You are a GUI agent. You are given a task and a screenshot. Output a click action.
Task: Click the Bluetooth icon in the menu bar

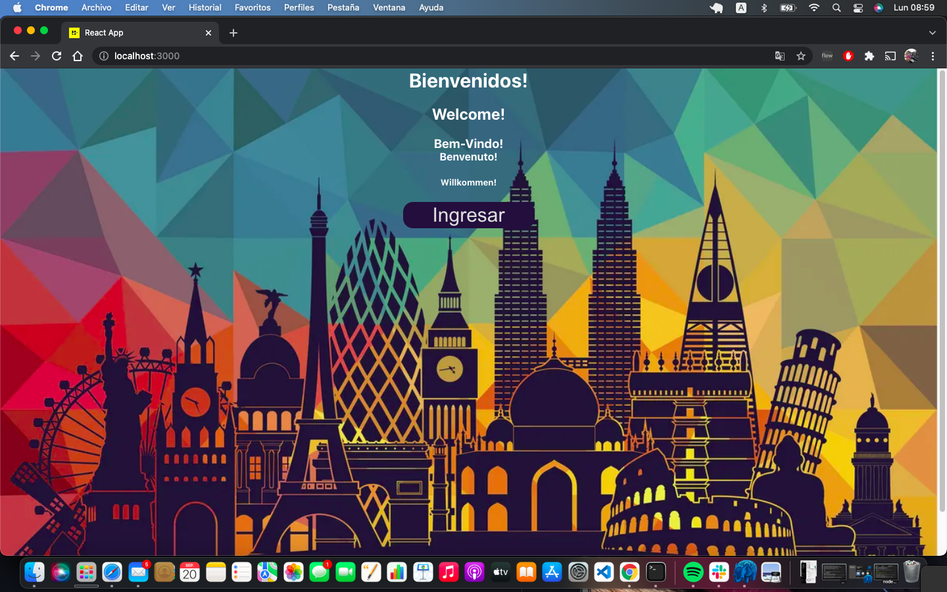coord(764,7)
